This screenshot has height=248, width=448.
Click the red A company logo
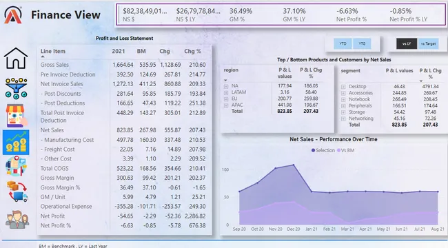(x=13, y=15)
